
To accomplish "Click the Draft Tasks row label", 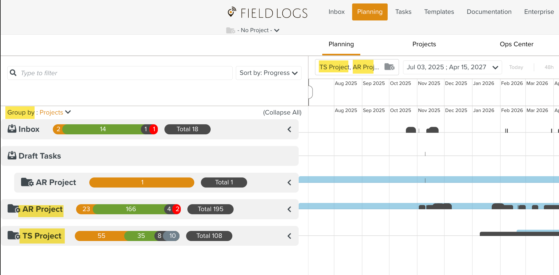I will pyautogui.click(x=40, y=156).
